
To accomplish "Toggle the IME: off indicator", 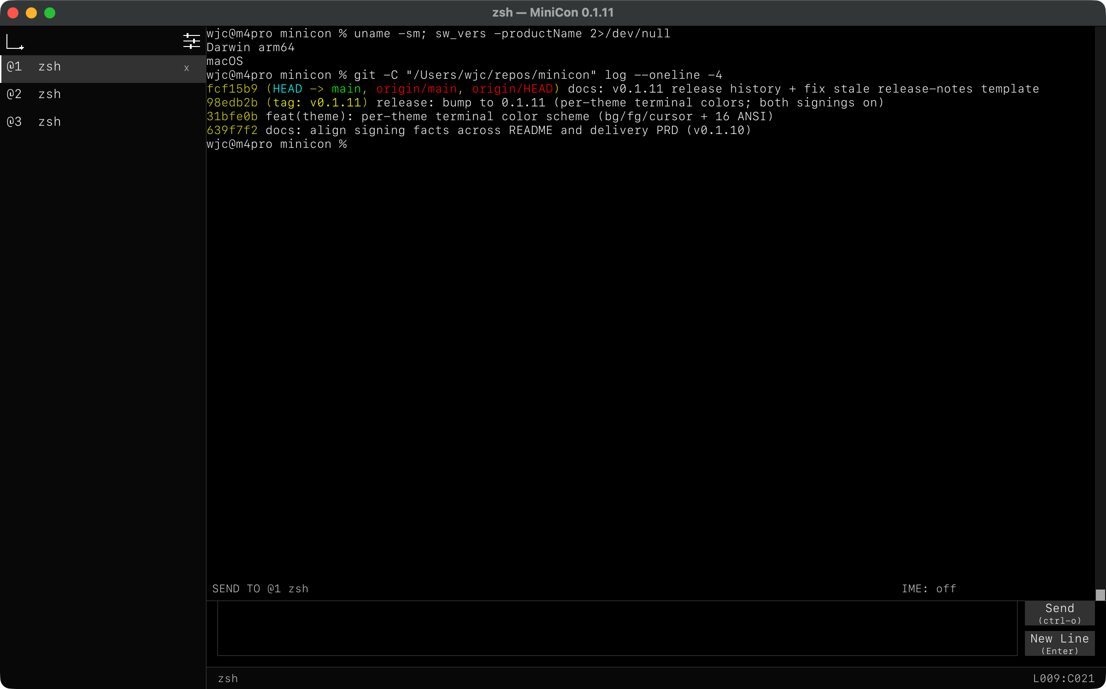I will 929,589.
